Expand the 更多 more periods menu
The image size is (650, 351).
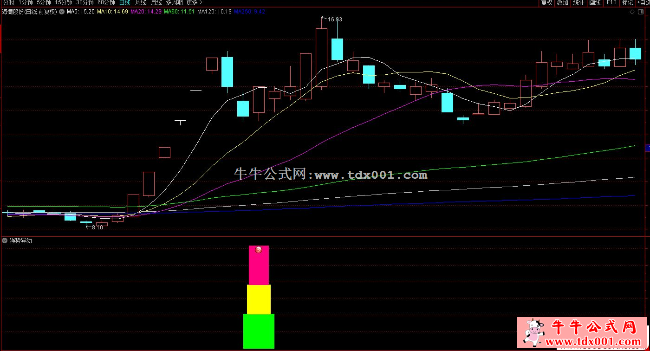pyautogui.click(x=194, y=3)
